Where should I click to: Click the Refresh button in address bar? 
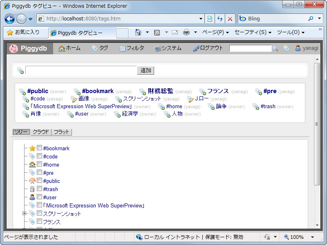tap(220, 19)
